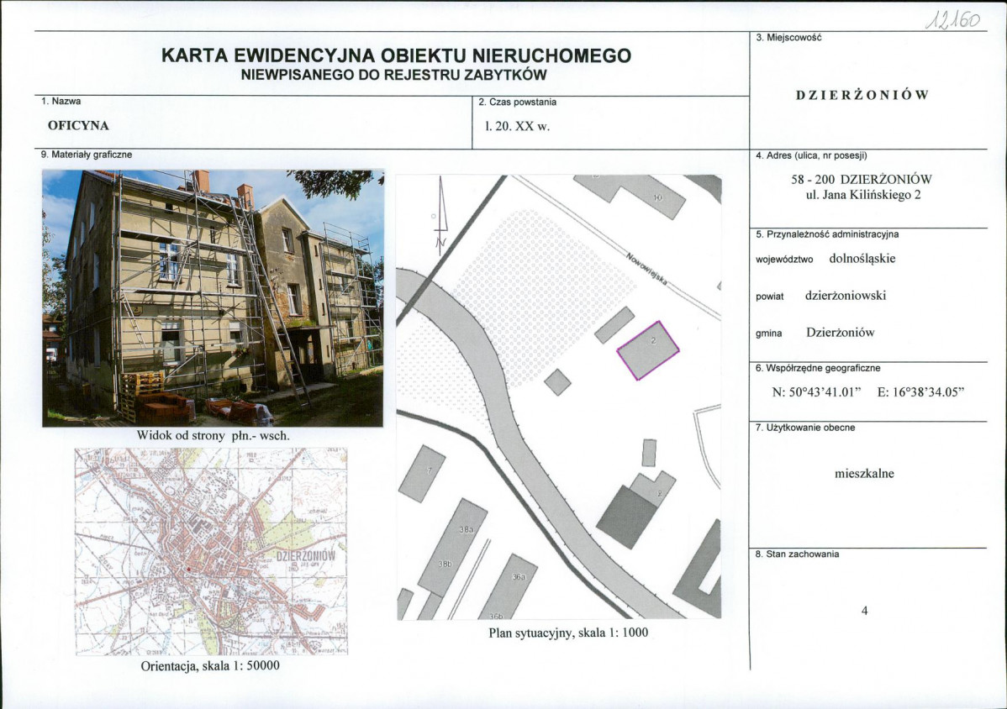Select the longitude 'E: 16°38'34.05"'

[x=920, y=392]
